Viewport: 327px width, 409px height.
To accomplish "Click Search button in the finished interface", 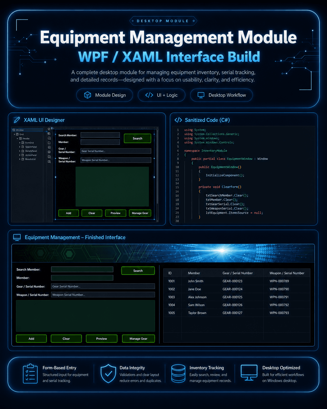I will [x=138, y=271].
